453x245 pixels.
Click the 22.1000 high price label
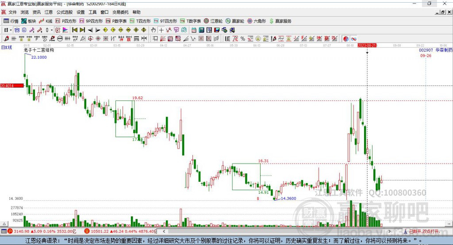(x=39, y=57)
